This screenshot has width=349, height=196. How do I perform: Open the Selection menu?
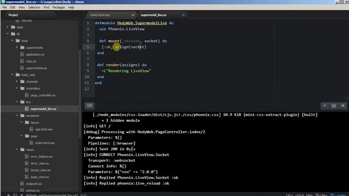pos(34,7)
